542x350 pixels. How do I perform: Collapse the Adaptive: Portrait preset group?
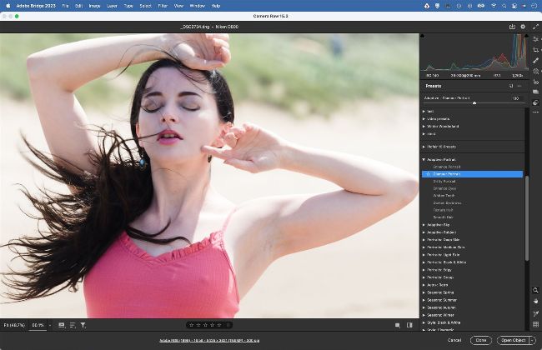click(423, 158)
